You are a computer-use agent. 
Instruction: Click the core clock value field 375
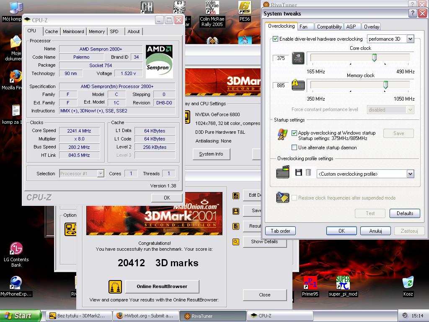click(281, 58)
